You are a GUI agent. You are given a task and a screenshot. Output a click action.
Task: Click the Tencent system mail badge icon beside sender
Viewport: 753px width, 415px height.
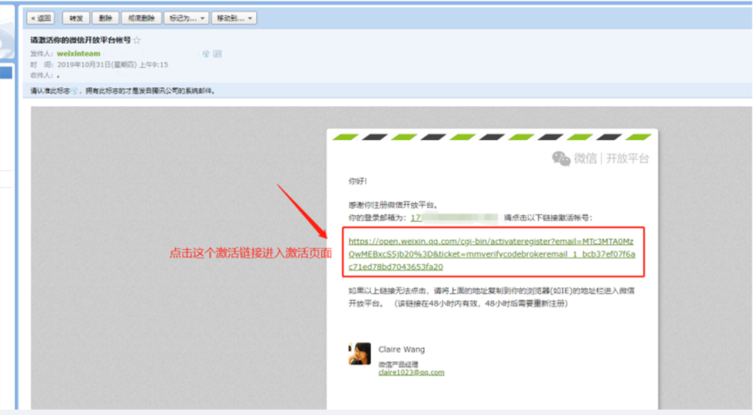click(x=206, y=54)
